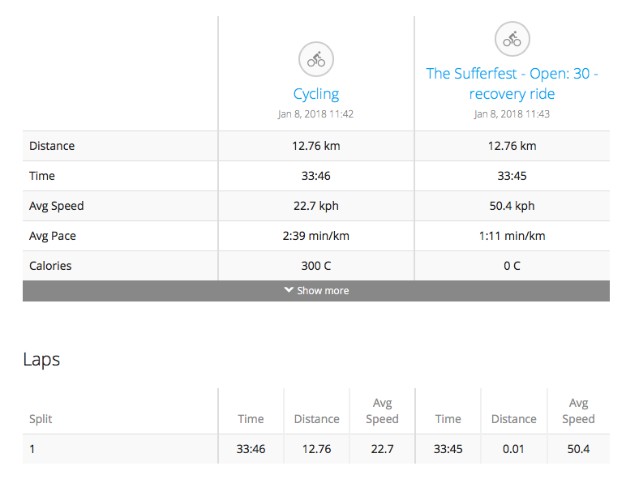Click the 0.01 lap distance cell
Screen dimensions: 626x479
(x=513, y=448)
